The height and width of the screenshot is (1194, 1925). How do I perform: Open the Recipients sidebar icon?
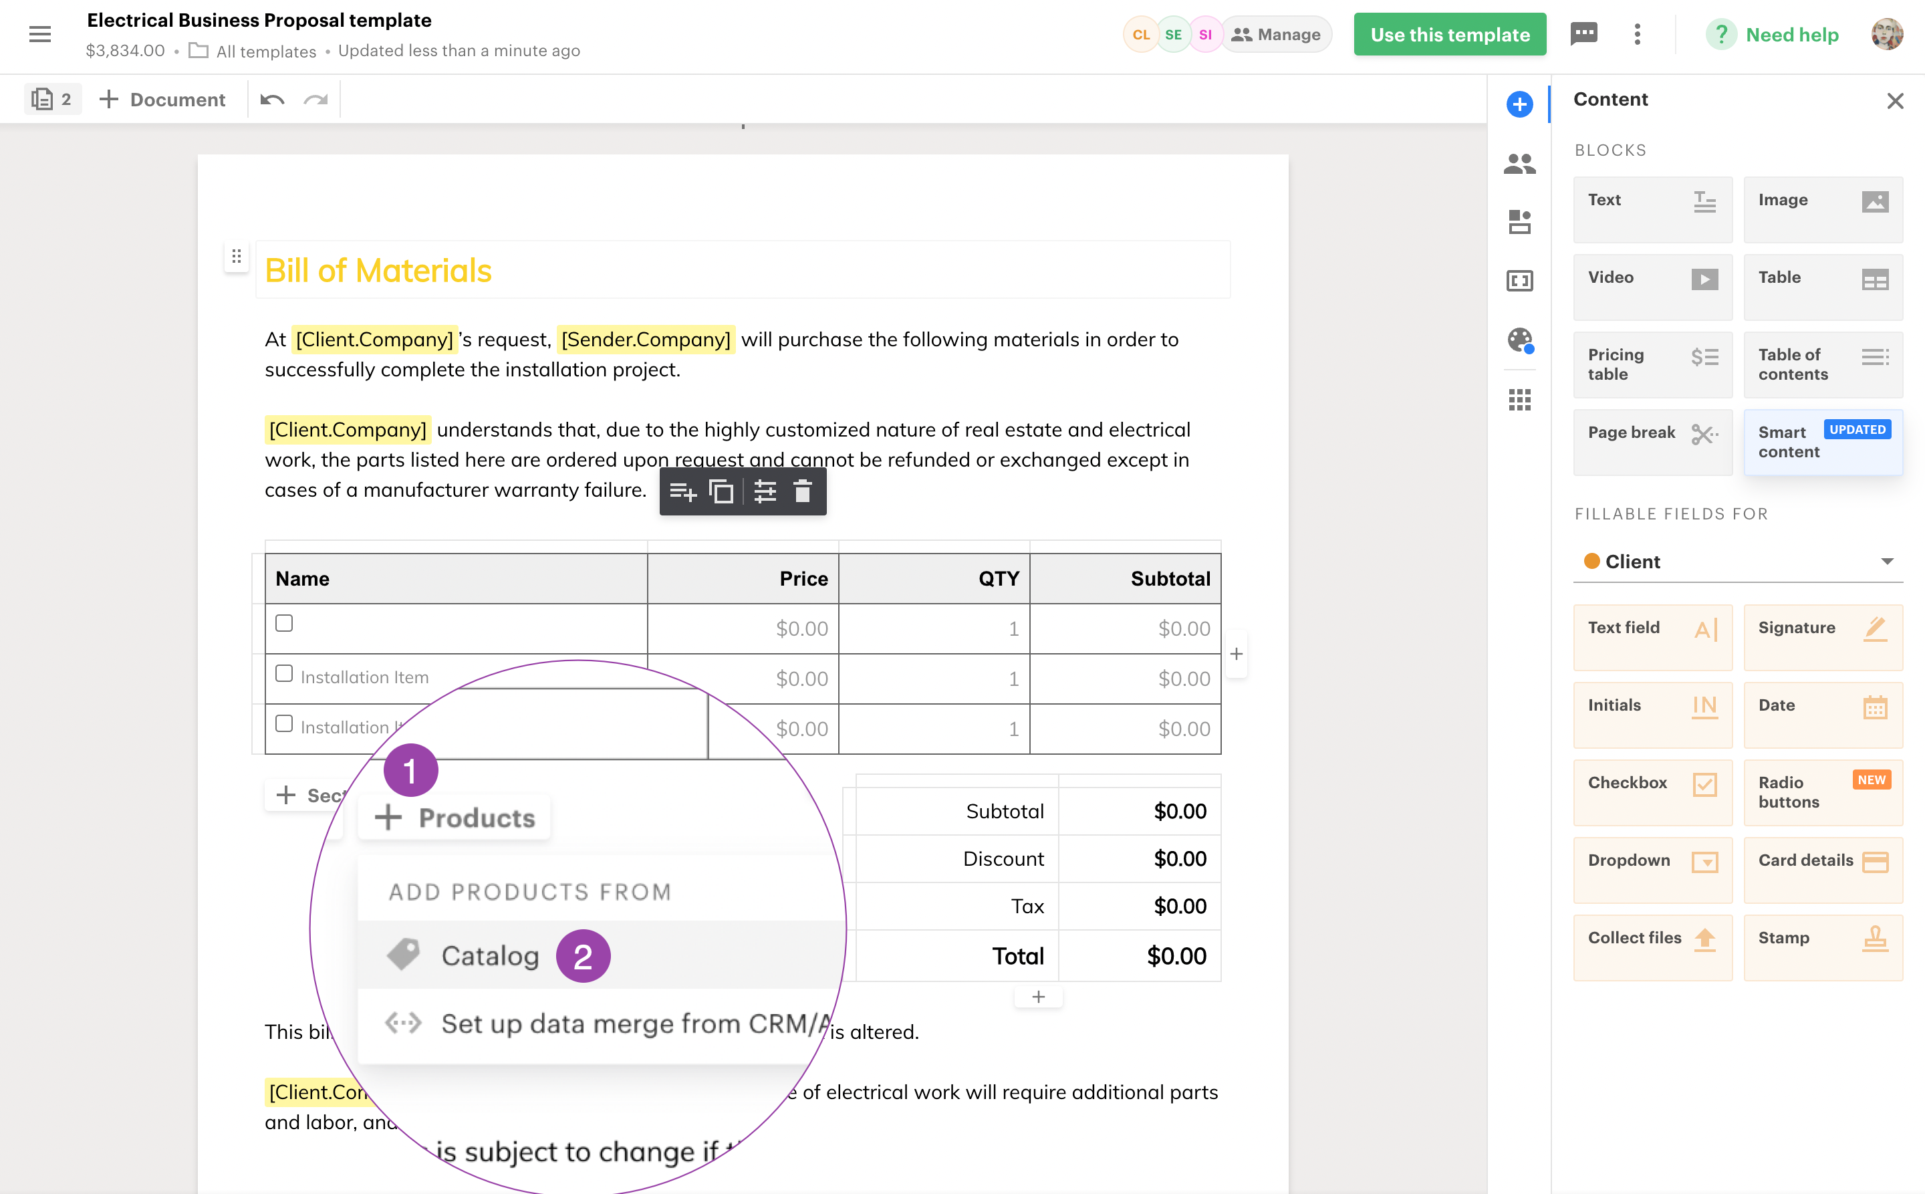pos(1519,164)
